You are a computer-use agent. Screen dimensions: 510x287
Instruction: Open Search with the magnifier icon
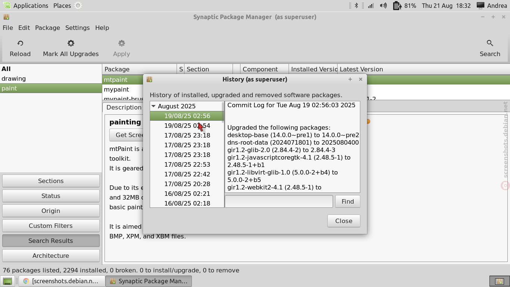490,43
